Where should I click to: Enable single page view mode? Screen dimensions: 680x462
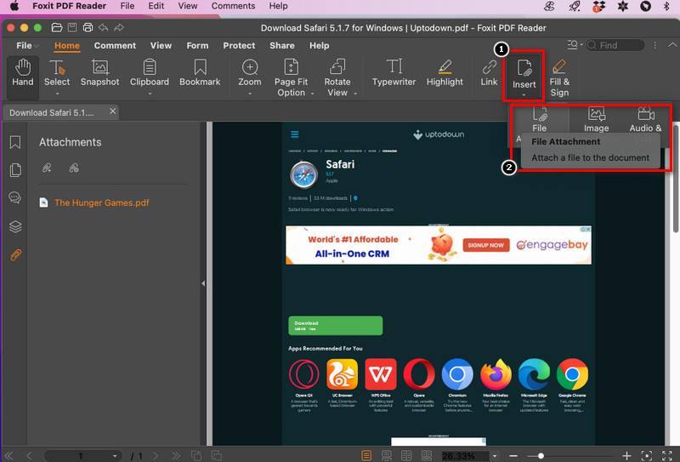[366, 455]
